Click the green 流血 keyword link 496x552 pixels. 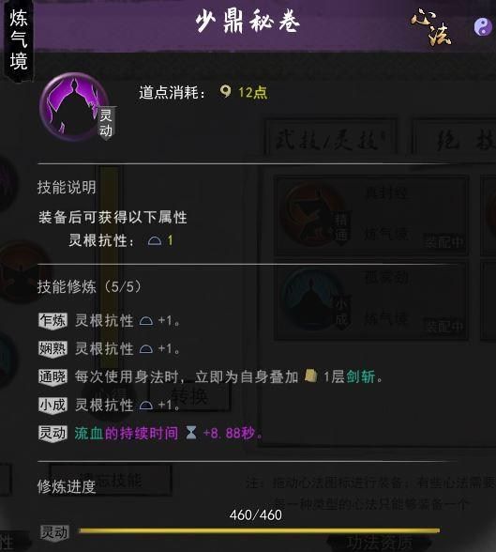pos(89,433)
